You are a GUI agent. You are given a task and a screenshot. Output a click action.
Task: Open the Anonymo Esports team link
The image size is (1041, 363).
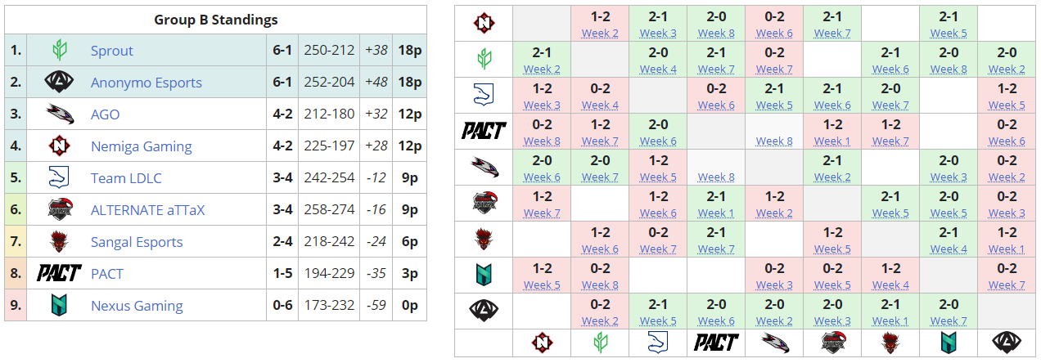pos(146,83)
